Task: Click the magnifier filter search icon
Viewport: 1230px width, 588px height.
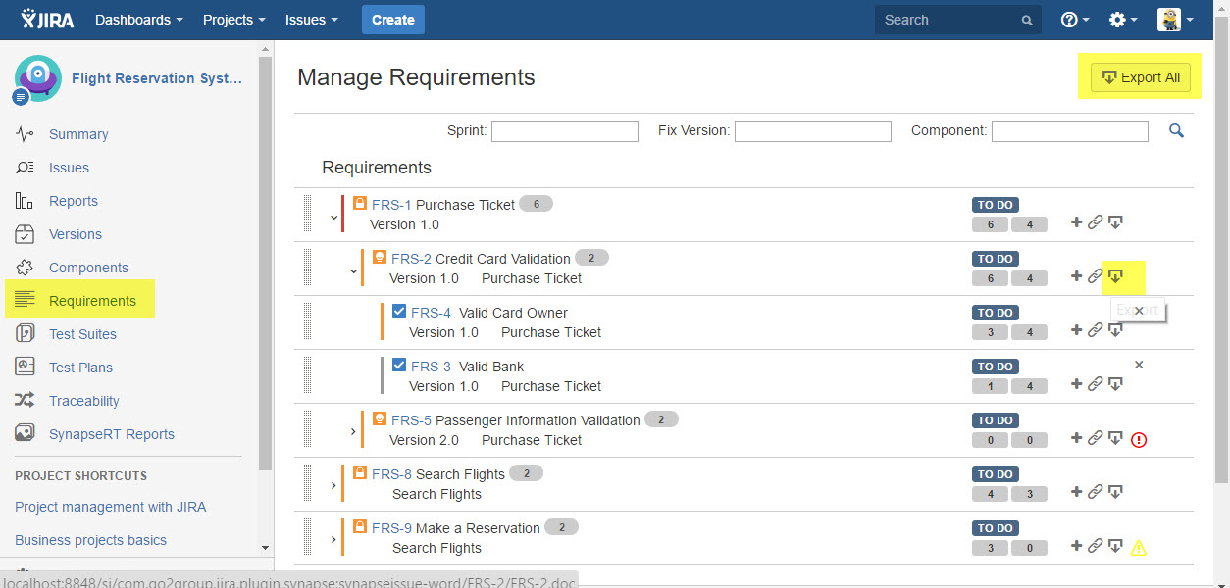Action: point(1176,130)
